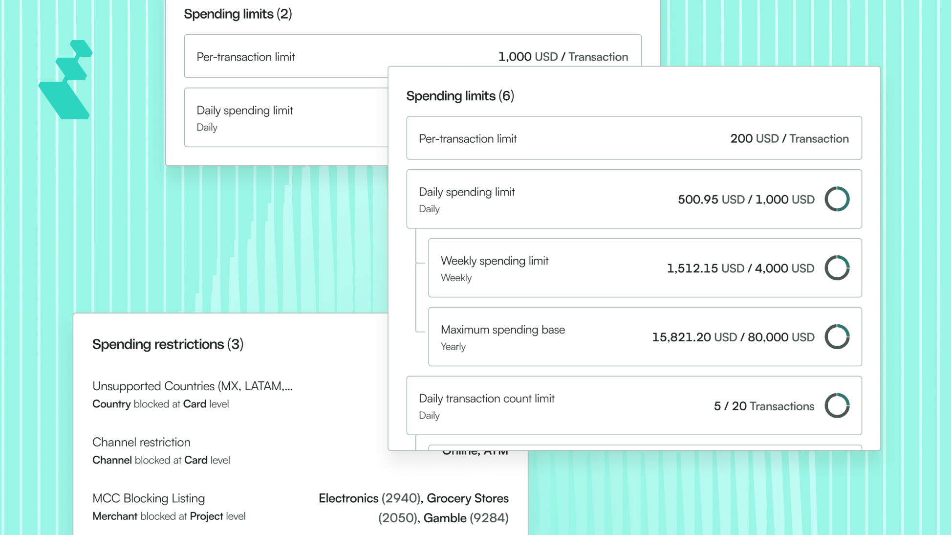The image size is (951, 535).
Task: Click Channel blocked at Card level text
Action: click(x=161, y=460)
